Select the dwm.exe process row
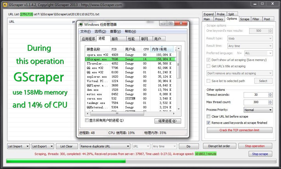 (x=131, y=90)
